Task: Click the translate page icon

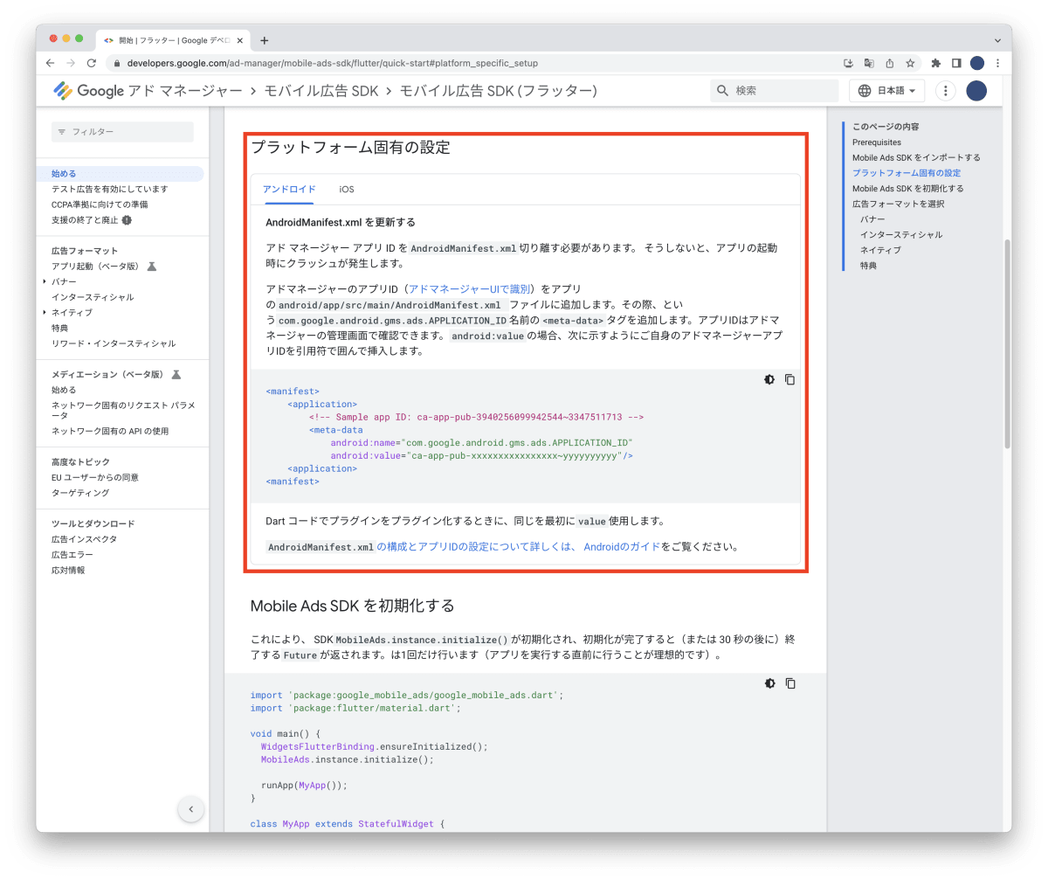Action: click(x=869, y=63)
